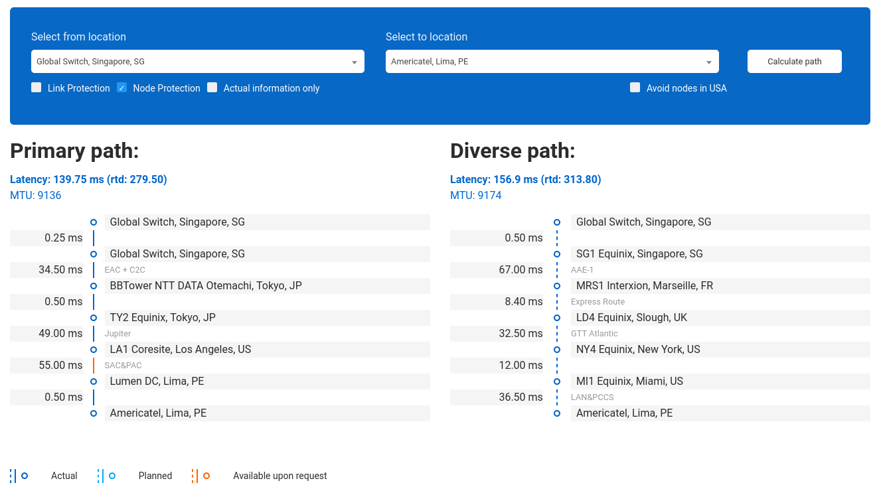Click node marker next to BBTower NTT DATA Otemachi
Image resolution: width=881 pixels, height=491 pixels.
coord(94,286)
